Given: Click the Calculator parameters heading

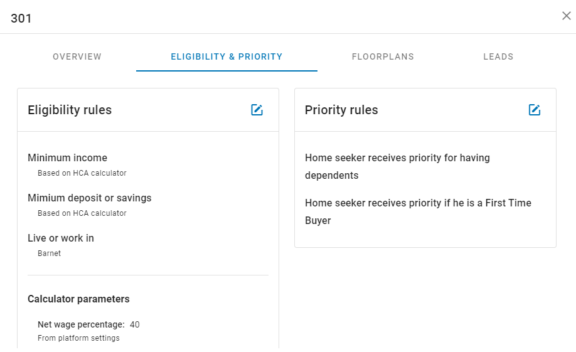Looking at the screenshot, I should pos(78,299).
